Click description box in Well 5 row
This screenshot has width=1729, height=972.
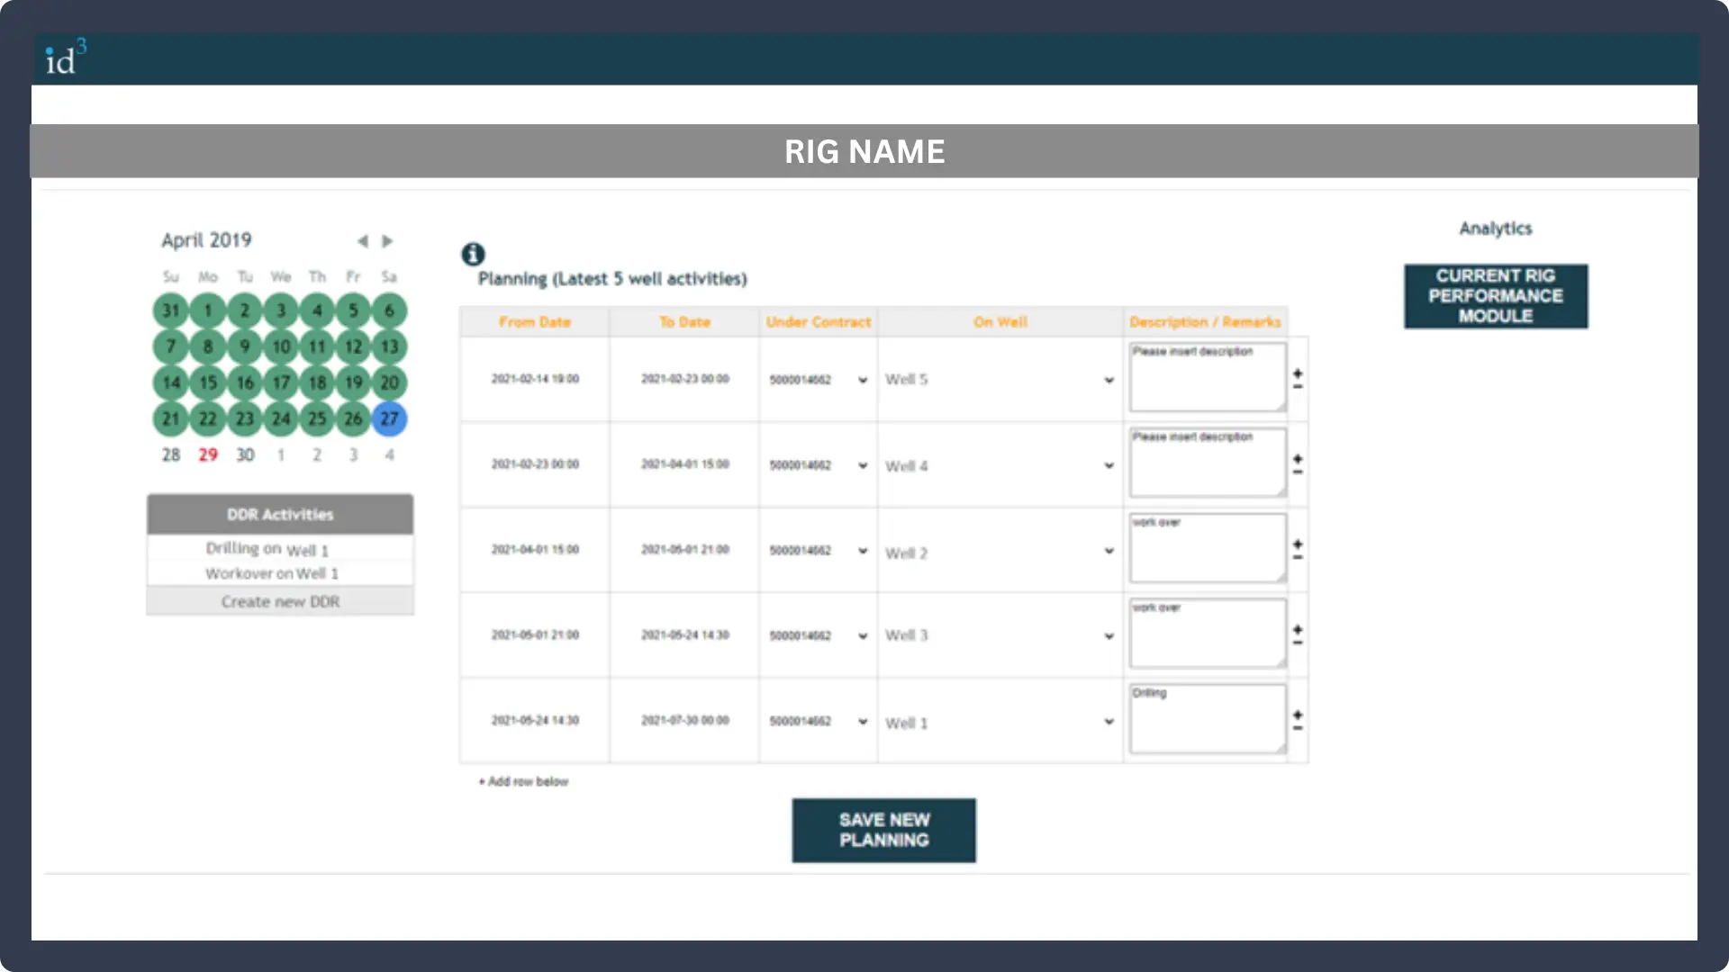coord(1208,376)
